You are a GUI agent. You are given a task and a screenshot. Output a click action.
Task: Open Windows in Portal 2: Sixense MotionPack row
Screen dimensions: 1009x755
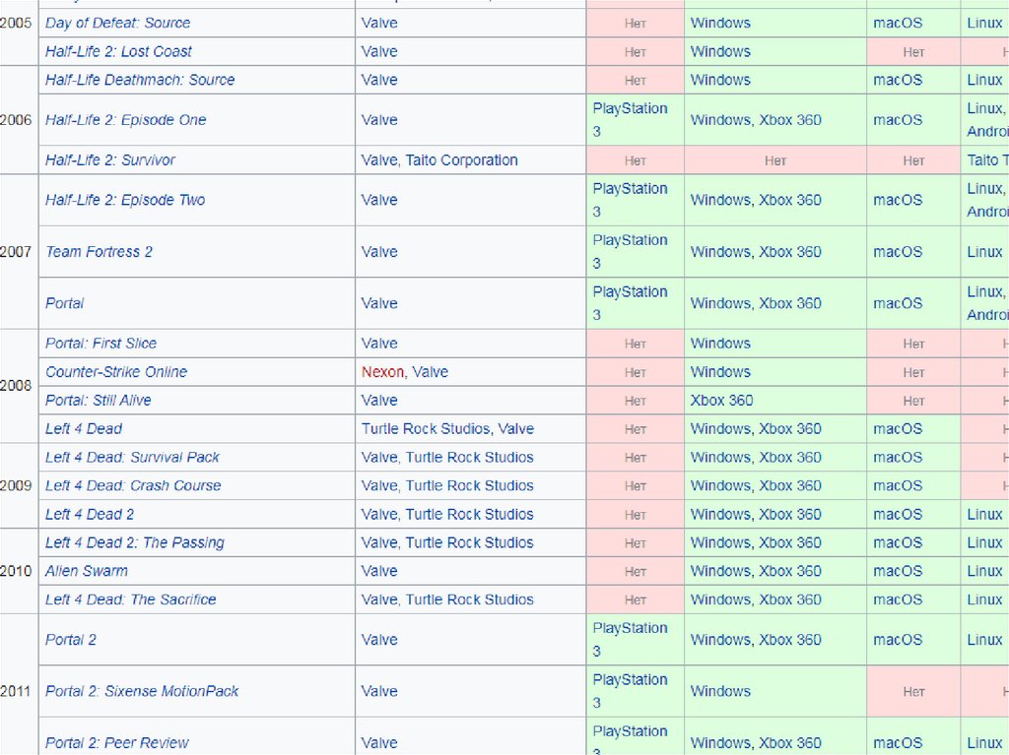pos(720,691)
